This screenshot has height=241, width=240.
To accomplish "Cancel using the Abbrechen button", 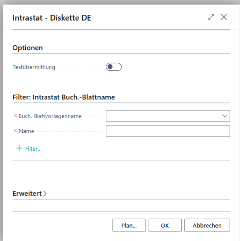I will tap(207, 226).
